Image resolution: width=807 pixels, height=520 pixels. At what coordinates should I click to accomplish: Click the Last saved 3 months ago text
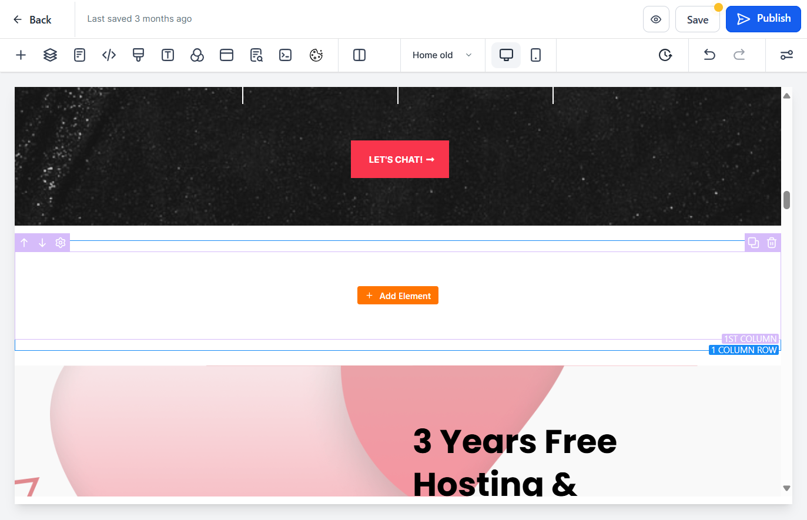click(x=139, y=19)
